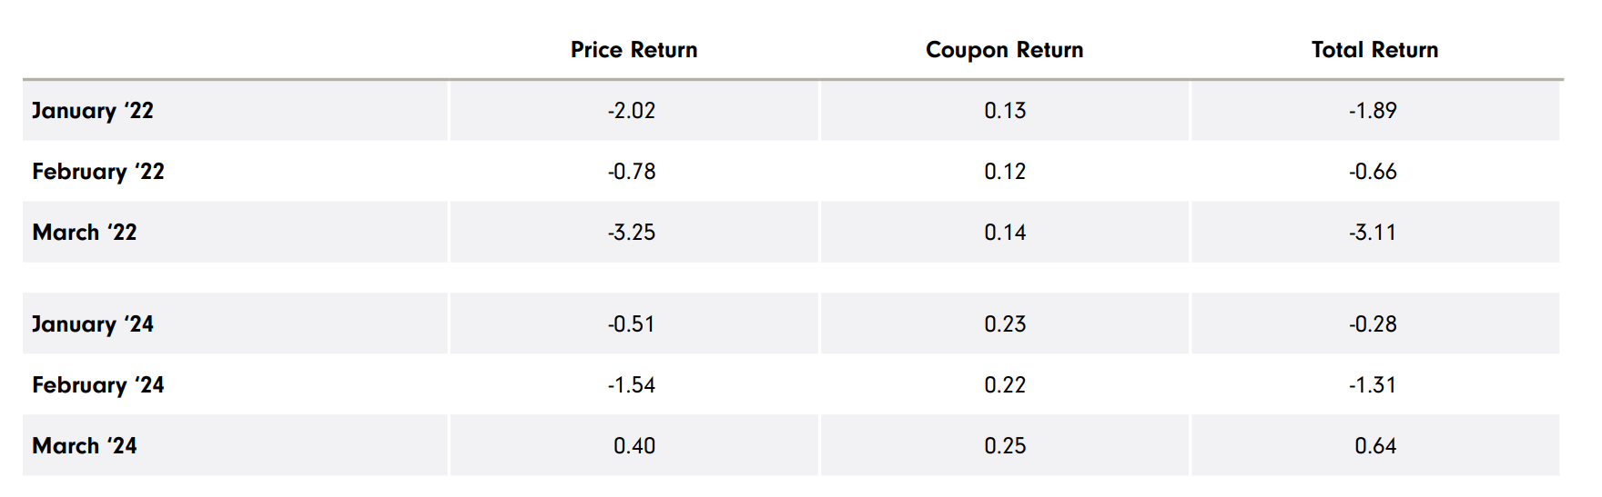Click March '24 coupon return value 0.25
Image resolution: width=1602 pixels, height=497 pixels.
[1005, 446]
